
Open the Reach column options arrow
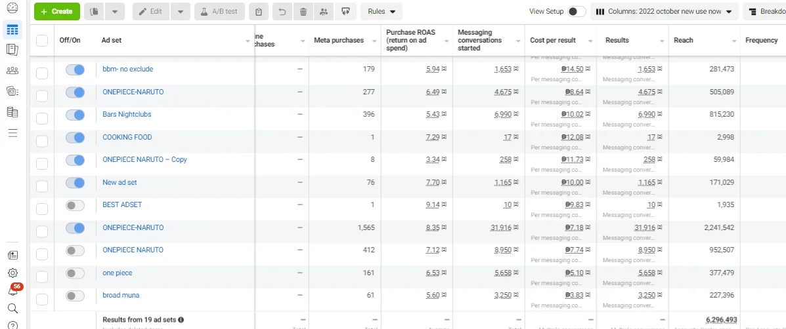coord(734,41)
